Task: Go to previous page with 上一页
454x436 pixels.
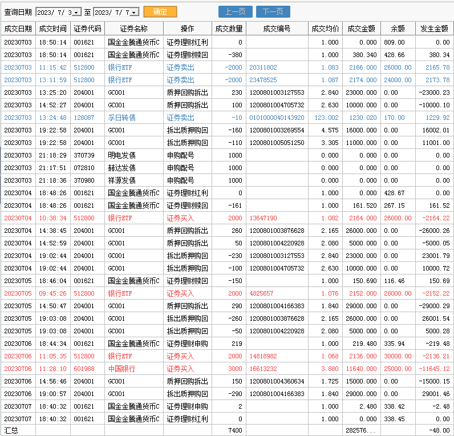Action: click(x=236, y=11)
